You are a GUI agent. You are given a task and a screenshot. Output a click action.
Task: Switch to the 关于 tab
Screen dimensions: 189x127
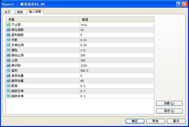click(9, 12)
